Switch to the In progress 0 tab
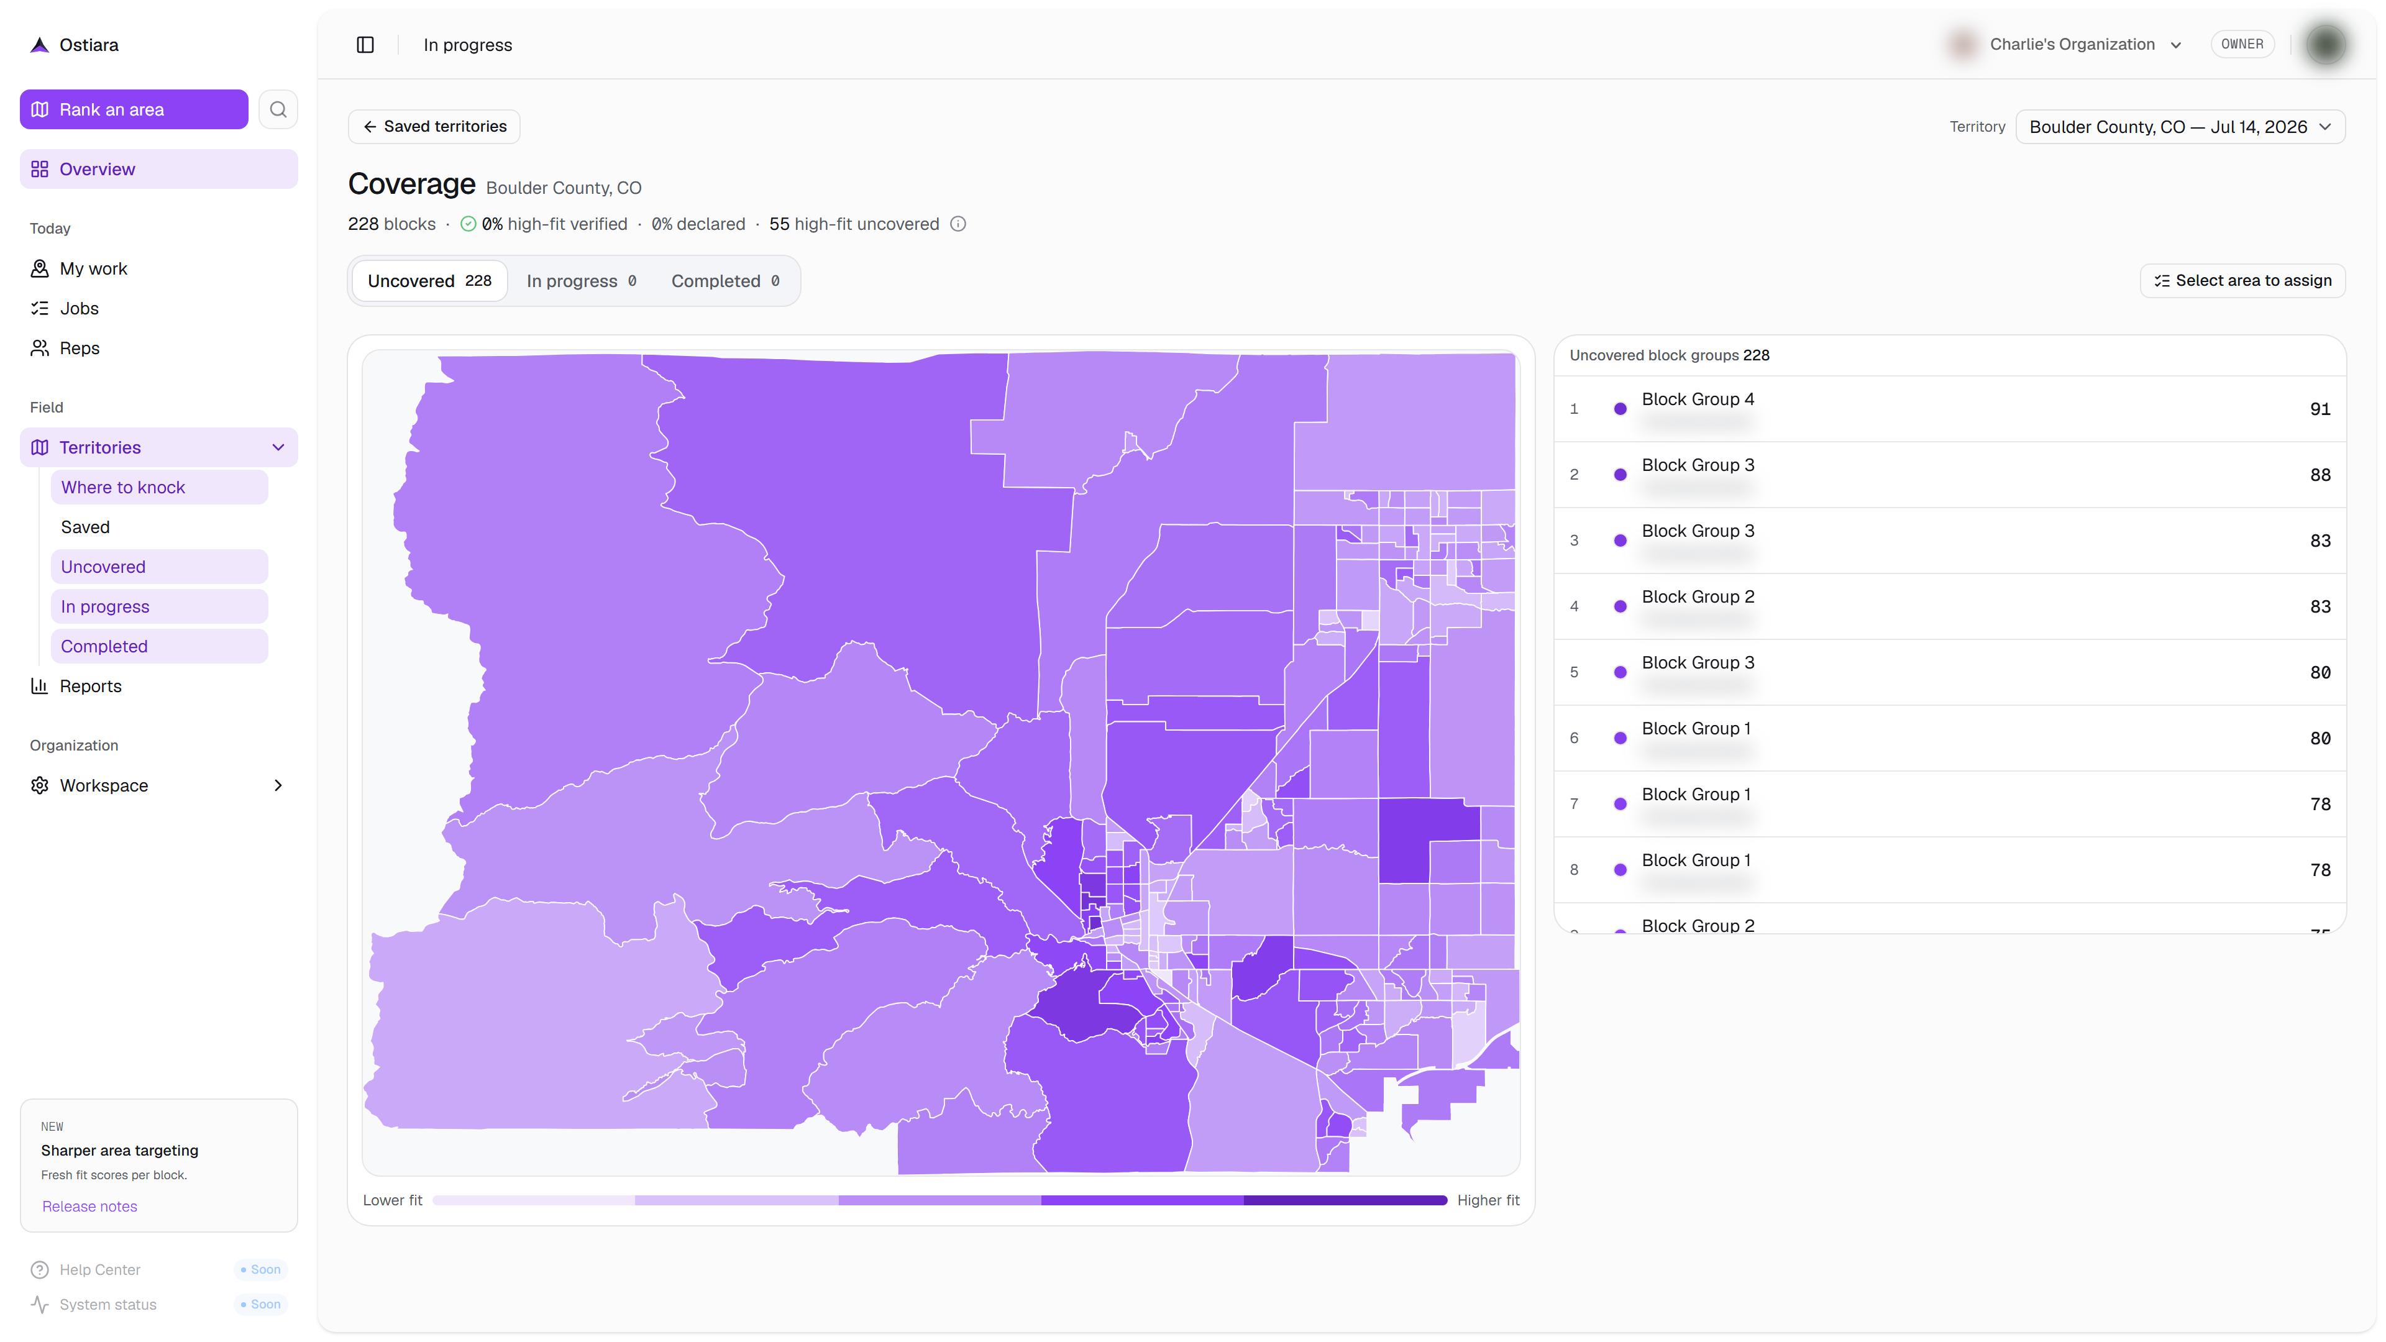Screen dimensions: 2386x1342 click(581, 281)
